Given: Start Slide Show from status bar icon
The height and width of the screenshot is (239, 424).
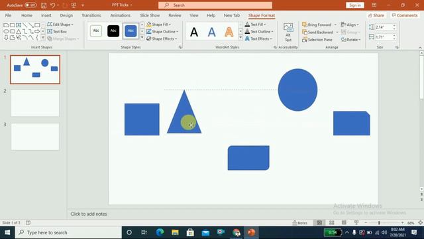Looking at the screenshot, I should pyautogui.click(x=356, y=223).
